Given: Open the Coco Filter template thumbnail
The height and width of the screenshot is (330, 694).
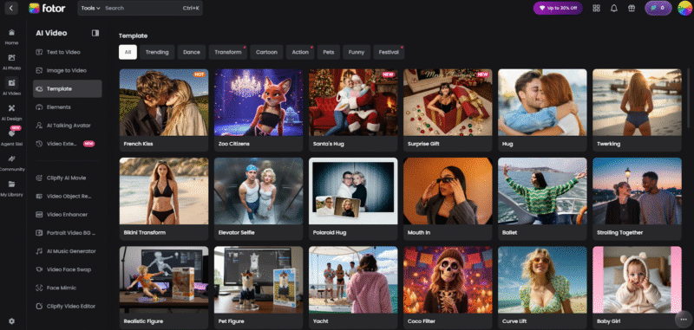Looking at the screenshot, I should (448, 280).
